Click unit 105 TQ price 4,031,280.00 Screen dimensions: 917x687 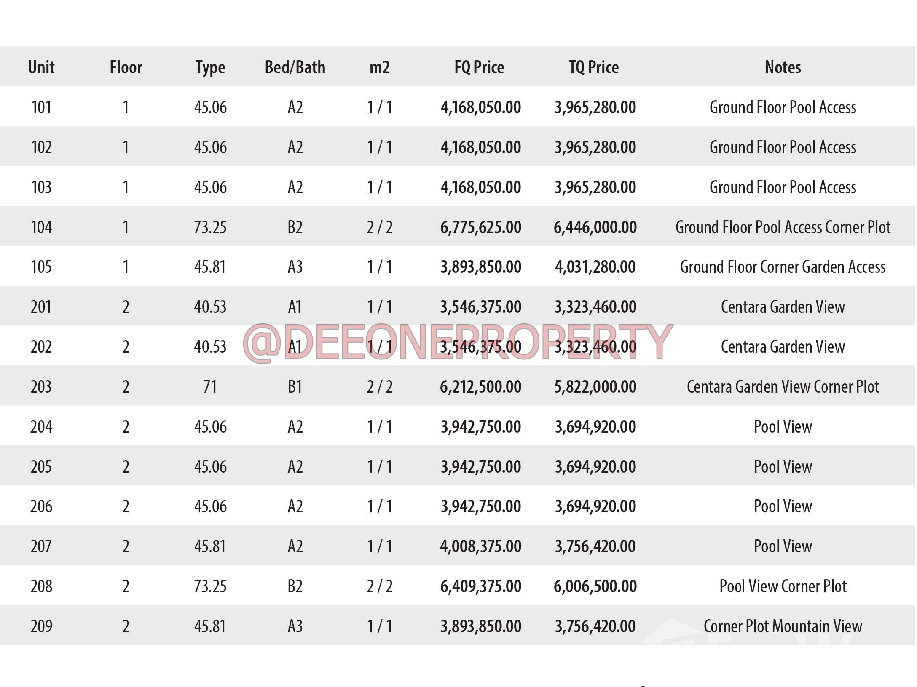click(x=595, y=267)
